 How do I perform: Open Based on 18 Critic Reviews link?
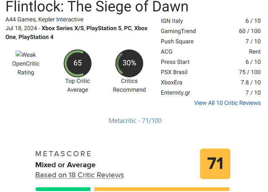coord(80,175)
